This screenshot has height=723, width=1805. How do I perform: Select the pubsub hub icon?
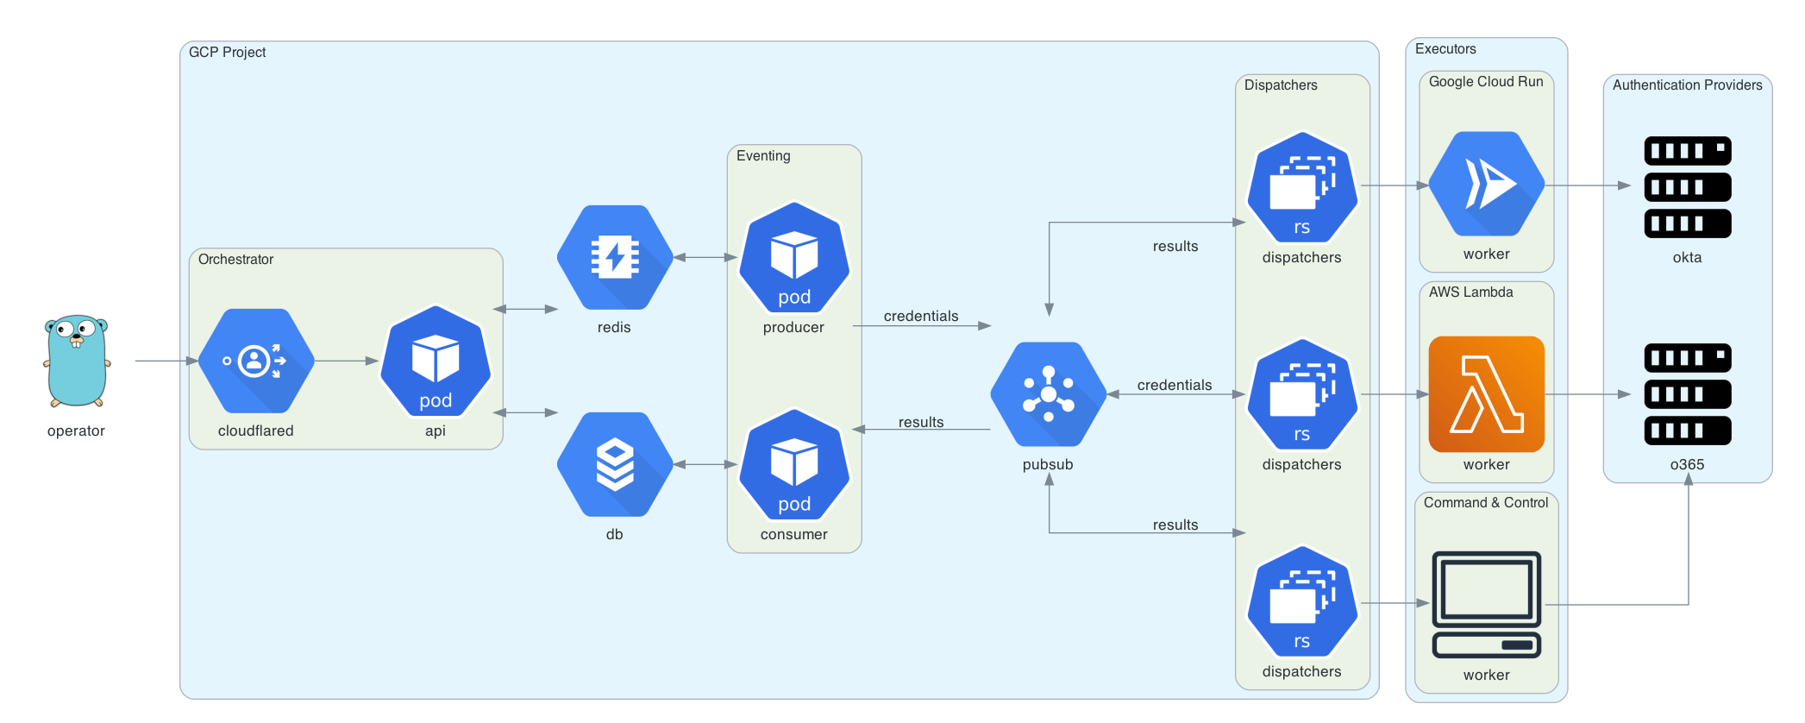click(x=1048, y=394)
